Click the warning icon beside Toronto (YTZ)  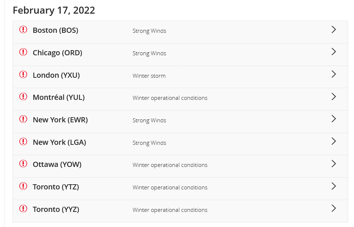click(x=23, y=186)
